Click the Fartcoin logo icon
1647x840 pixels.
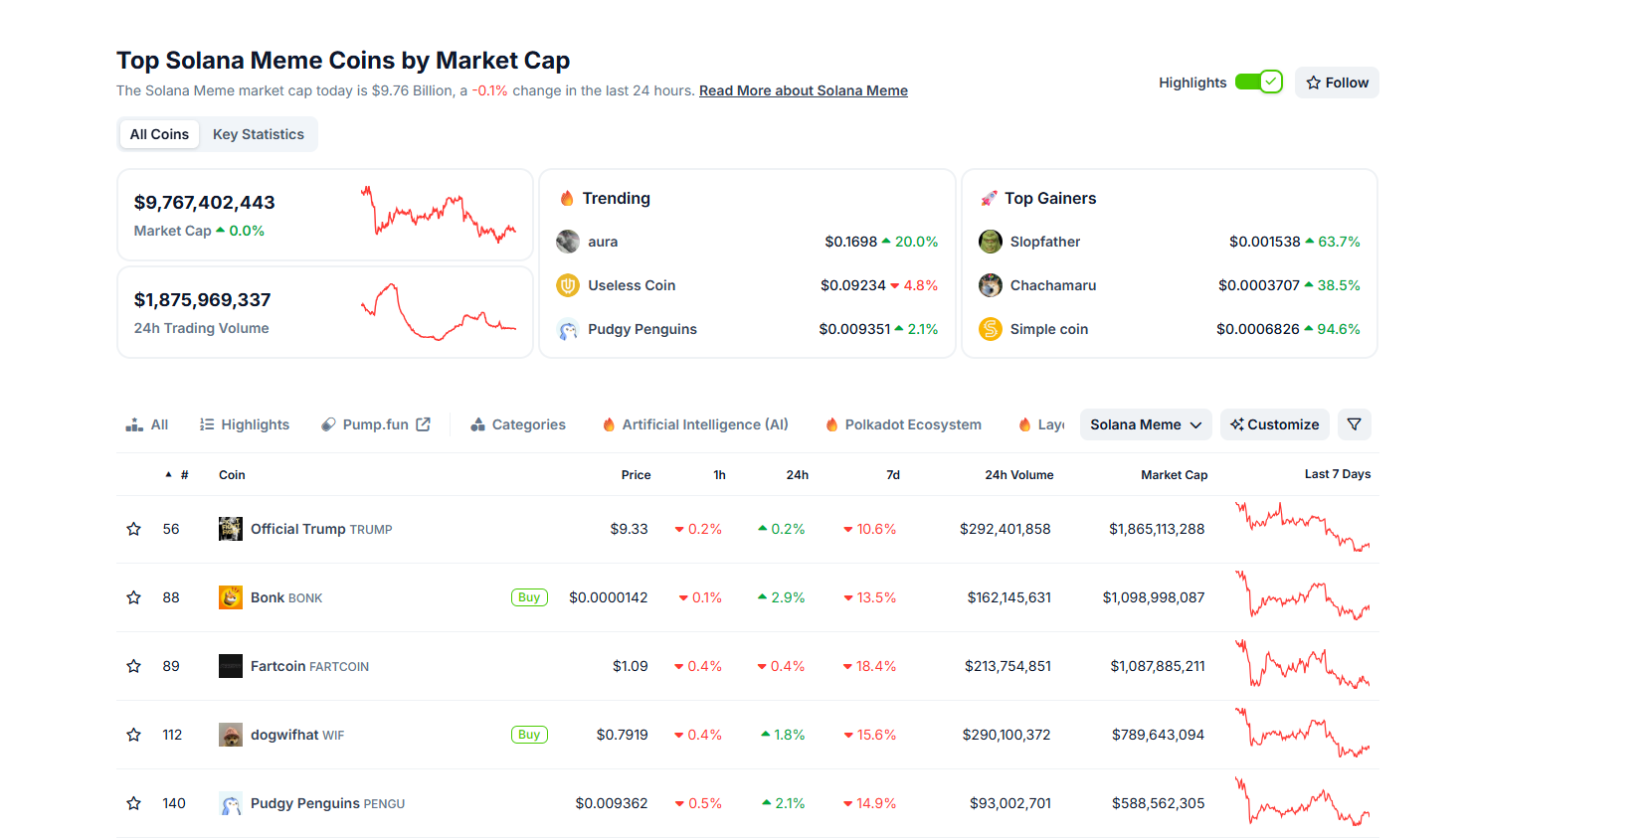[231, 666]
